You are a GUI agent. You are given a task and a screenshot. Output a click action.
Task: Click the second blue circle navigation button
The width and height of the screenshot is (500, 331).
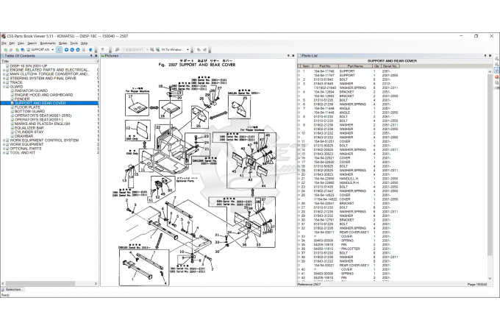tap(72, 50)
